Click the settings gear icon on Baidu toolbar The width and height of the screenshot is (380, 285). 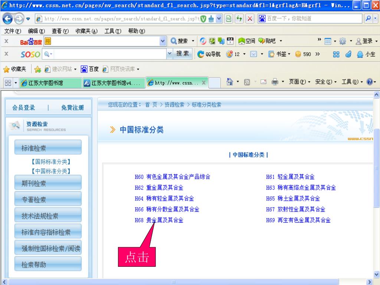pyautogui.click(x=343, y=41)
